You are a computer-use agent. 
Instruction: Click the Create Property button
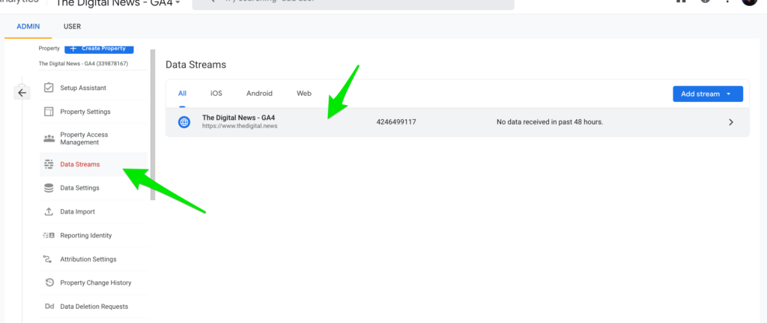coord(100,49)
